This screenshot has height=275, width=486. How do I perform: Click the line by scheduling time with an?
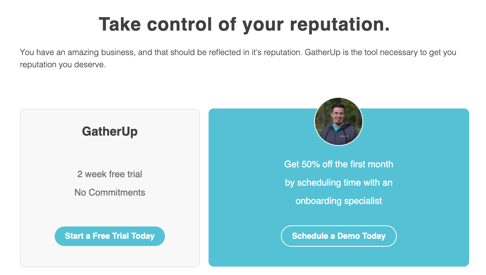click(339, 182)
